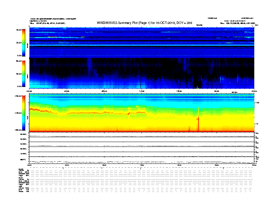274x212 pixels.
Task: Click the RAD2 spectrogram panel
Action: pos(142,43)
